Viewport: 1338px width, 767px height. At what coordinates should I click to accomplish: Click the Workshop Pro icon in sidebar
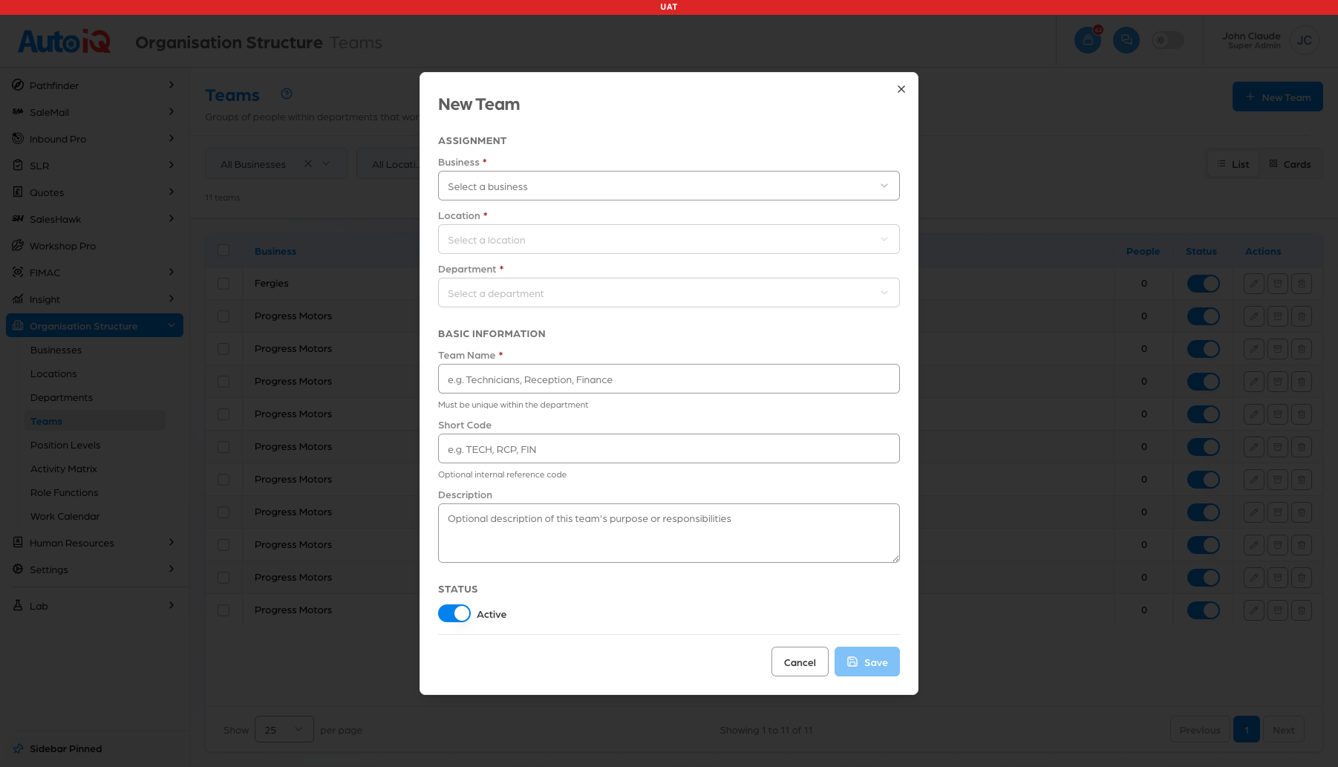pyautogui.click(x=18, y=246)
